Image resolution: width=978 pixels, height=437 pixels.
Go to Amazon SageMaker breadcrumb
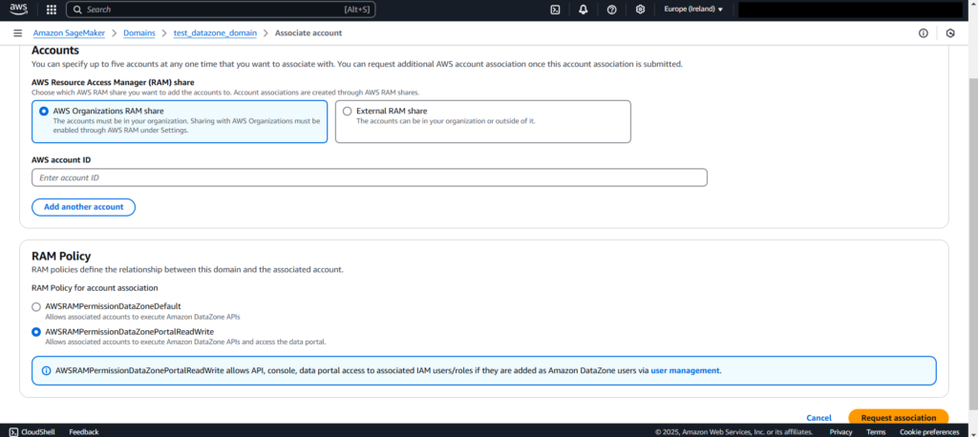(x=69, y=33)
